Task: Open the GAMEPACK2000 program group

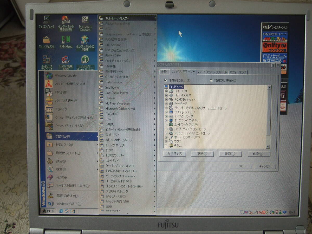Action: click(x=127, y=77)
